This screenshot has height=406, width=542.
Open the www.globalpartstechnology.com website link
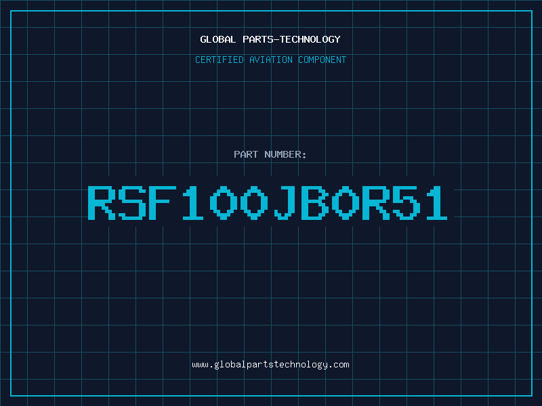click(x=270, y=365)
